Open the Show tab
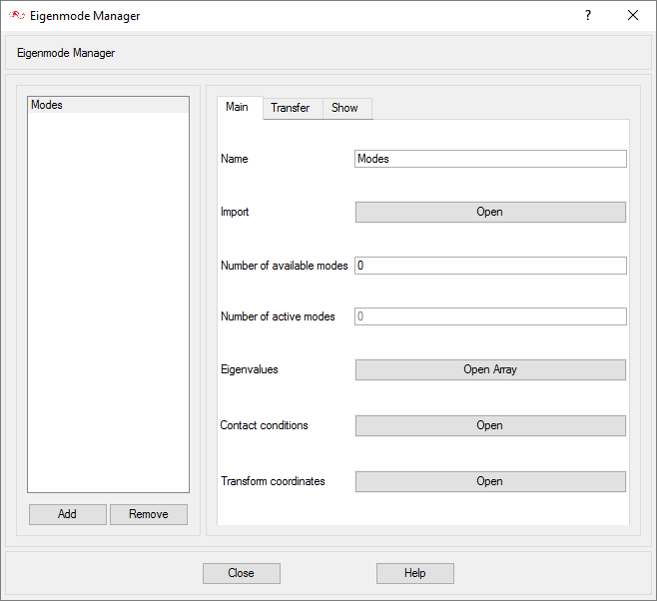Image resolution: width=657 pixels, height=601 pixels. pyautogui.click(x=344, y=108)
